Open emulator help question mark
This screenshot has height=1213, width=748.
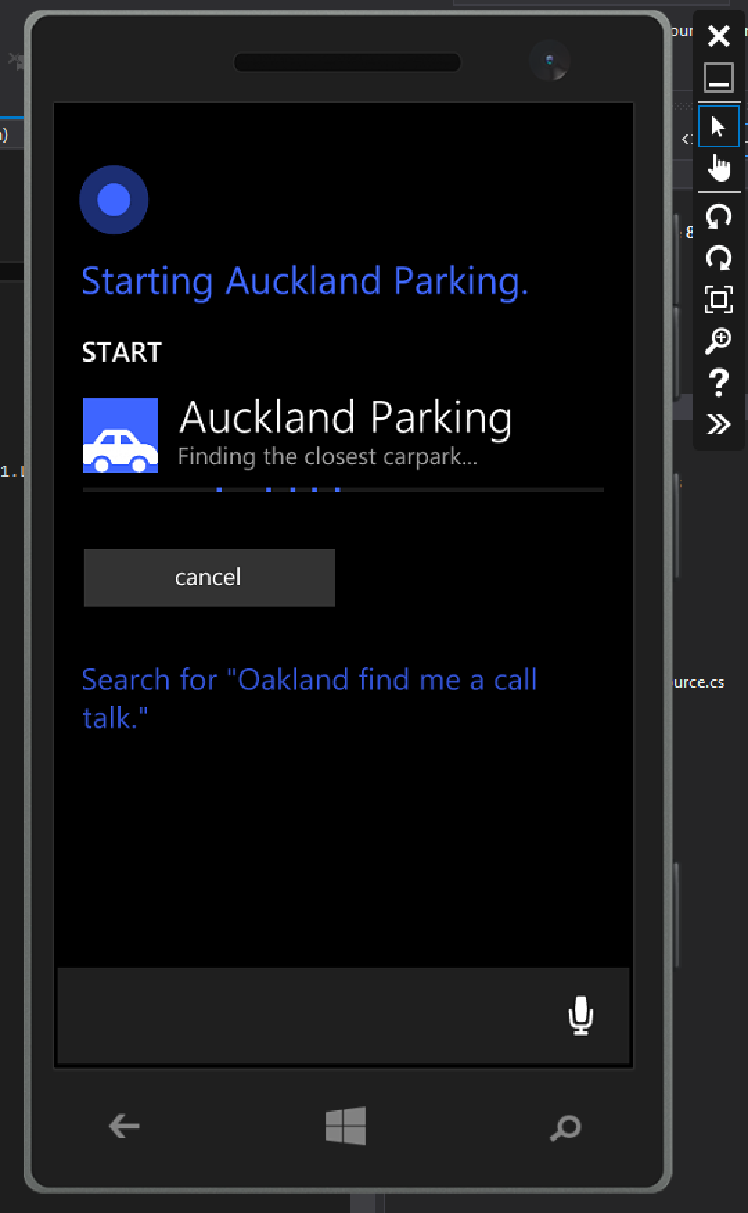(x=719, y=383)
